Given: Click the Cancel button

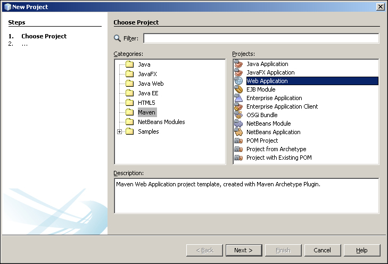Looking at the screenshot, I should pos(323,250).
